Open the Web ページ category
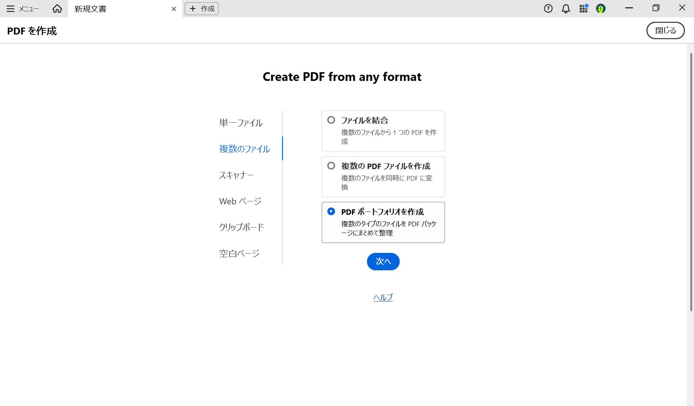This screenshot has height=406, width=694. (x=240, y=201)
